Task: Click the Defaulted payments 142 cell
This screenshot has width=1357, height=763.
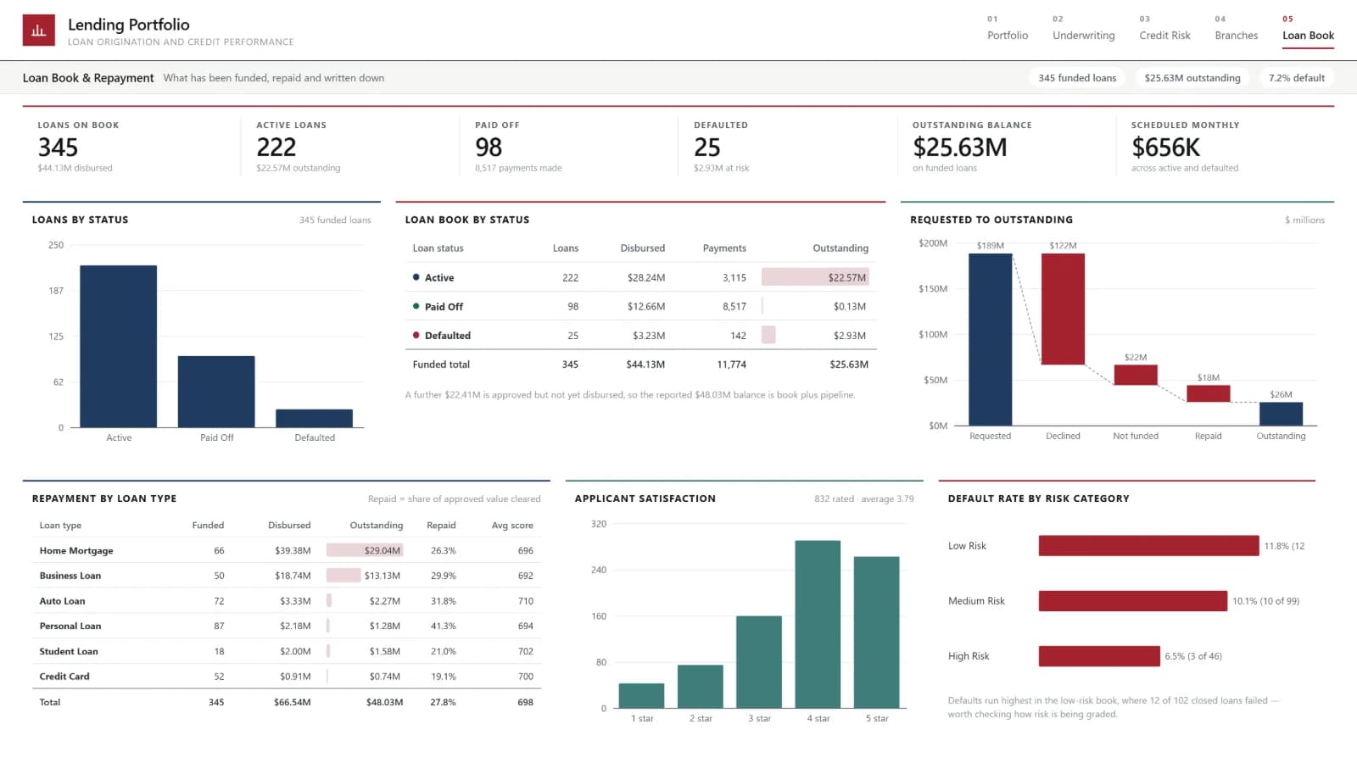Action: [x=738, y=336]
